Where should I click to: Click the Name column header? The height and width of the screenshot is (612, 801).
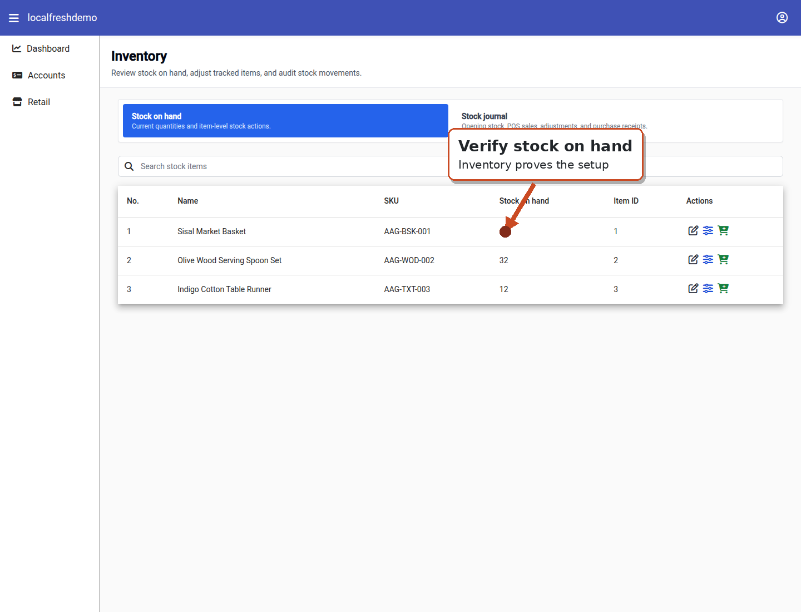tap(188, 201)
